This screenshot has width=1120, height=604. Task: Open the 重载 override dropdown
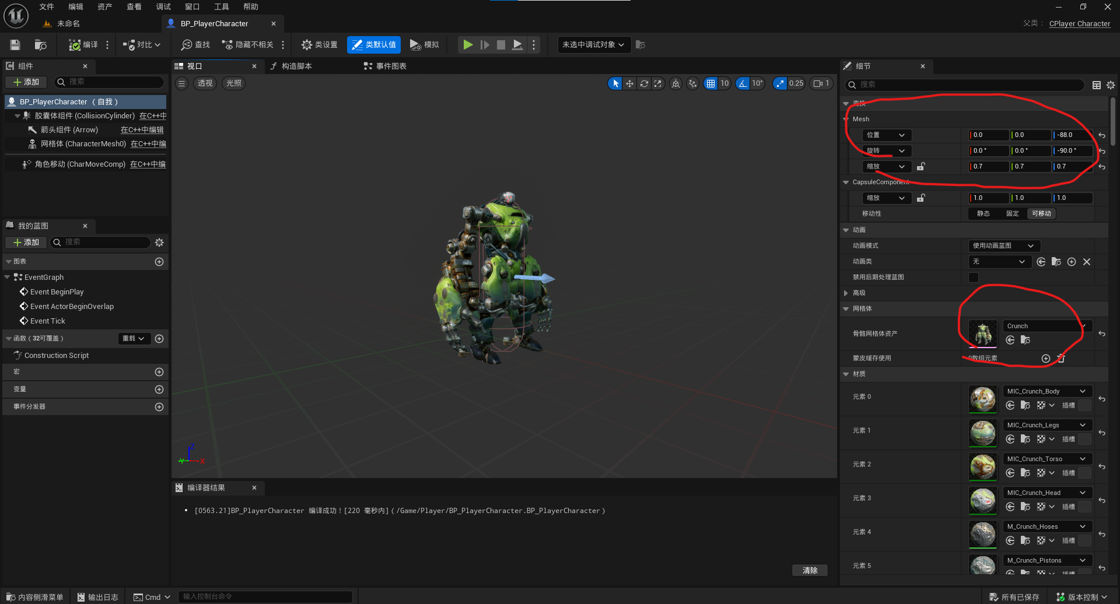pyautogui.click(x=134, y=339)
